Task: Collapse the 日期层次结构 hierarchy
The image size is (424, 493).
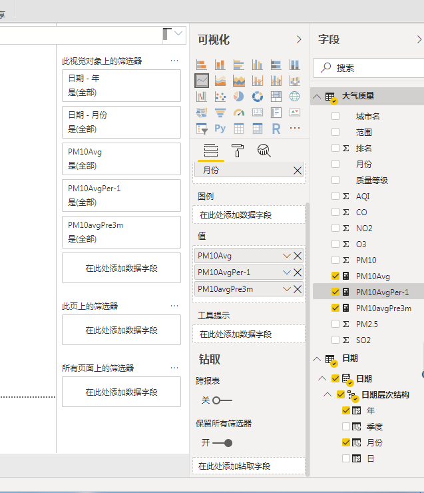Action: [x=327, y=394]
